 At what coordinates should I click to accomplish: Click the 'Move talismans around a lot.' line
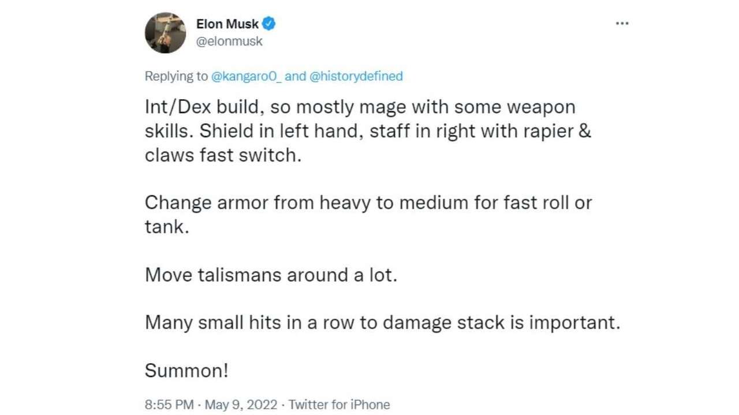coord(271,275)
